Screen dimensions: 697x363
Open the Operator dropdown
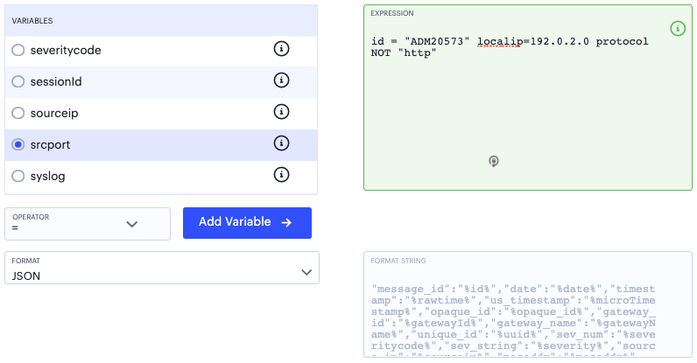(x=88, y=224)
